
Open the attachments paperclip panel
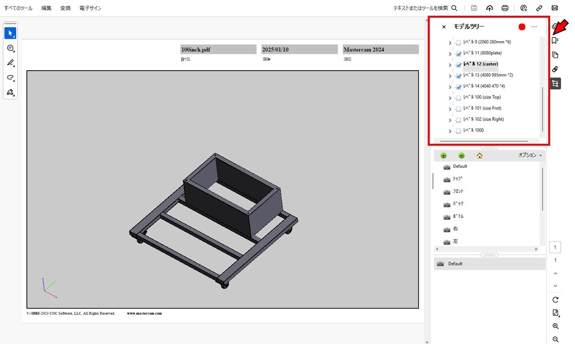(x=554, y=69)
